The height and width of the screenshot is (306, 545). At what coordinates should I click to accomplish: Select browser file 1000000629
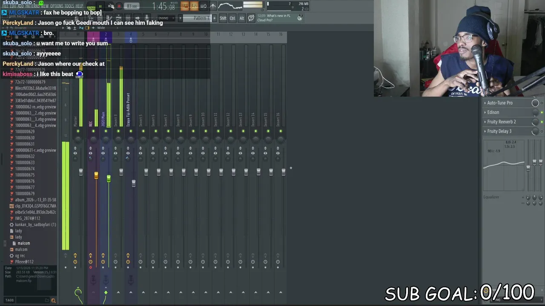[25, 131]
